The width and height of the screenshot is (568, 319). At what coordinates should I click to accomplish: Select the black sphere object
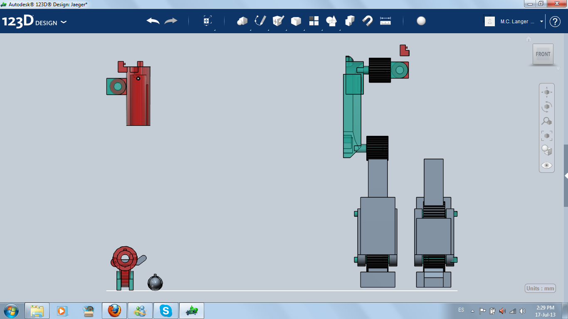155,283
